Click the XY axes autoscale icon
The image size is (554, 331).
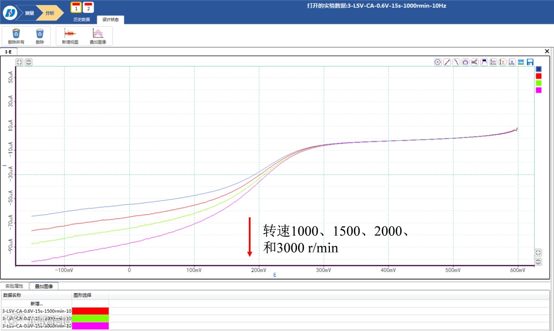point(493,62)
